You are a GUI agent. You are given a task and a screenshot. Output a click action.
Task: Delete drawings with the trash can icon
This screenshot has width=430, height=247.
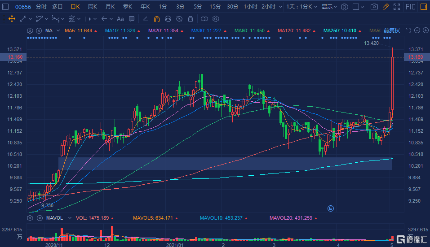191,19
